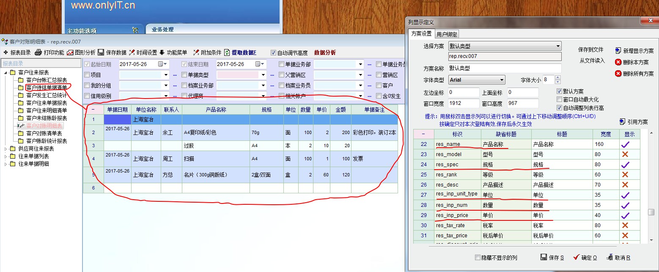659x272 pixels.
Task: Expand the 供应商往来报表 tree node
Action: [6, 149]
